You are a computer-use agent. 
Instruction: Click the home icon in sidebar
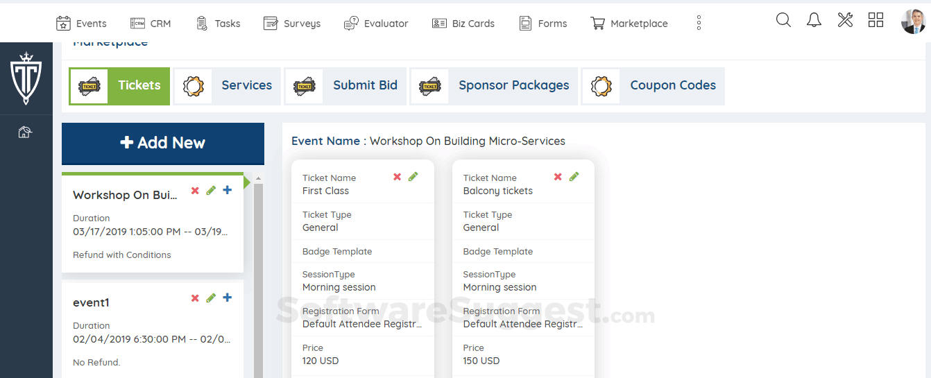(x=25, y=132)
